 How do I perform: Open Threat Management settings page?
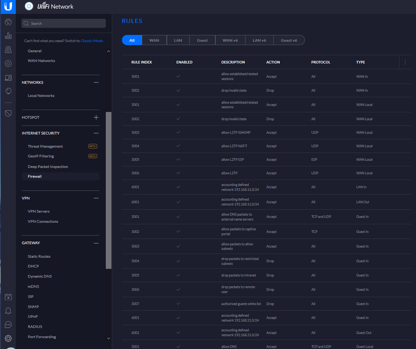coord(45,147)
